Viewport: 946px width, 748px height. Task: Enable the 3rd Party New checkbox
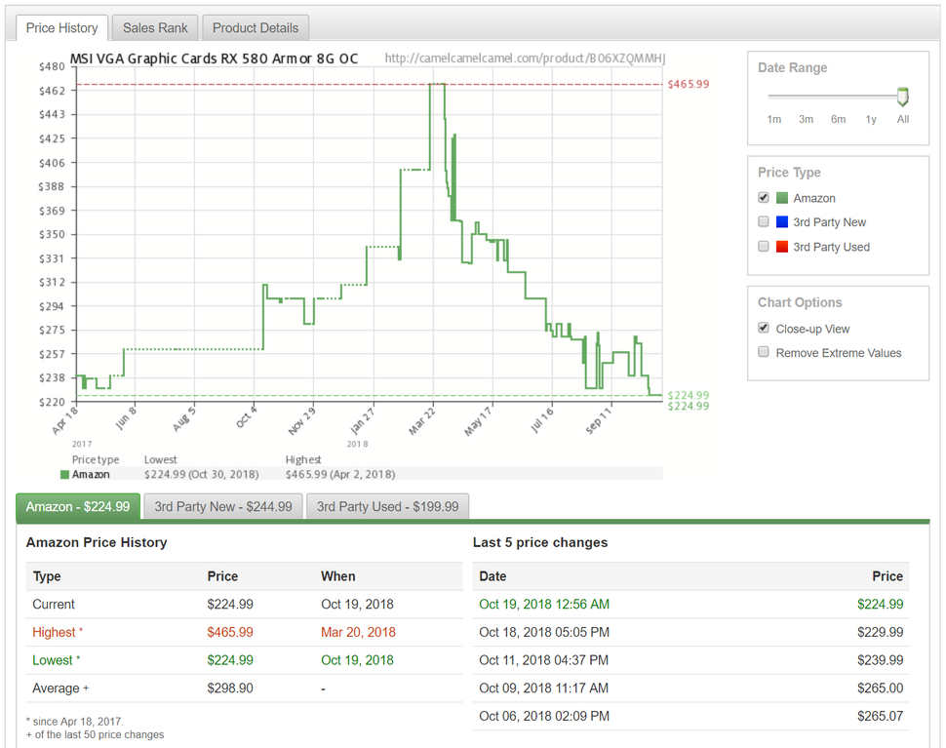764,221
